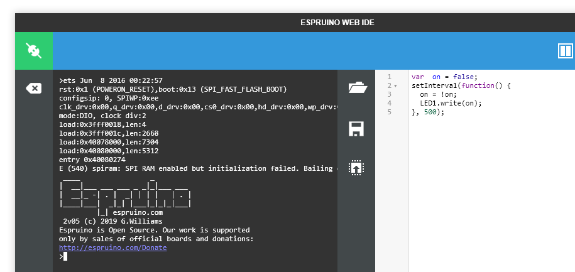This screenshot has height=272, width=575.
Task: Click the 'load:0x40080000,len:5312' terminal line
Action: [109, 151]
